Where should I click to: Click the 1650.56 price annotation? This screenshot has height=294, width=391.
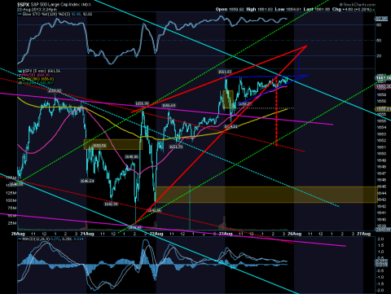(99, 146)
